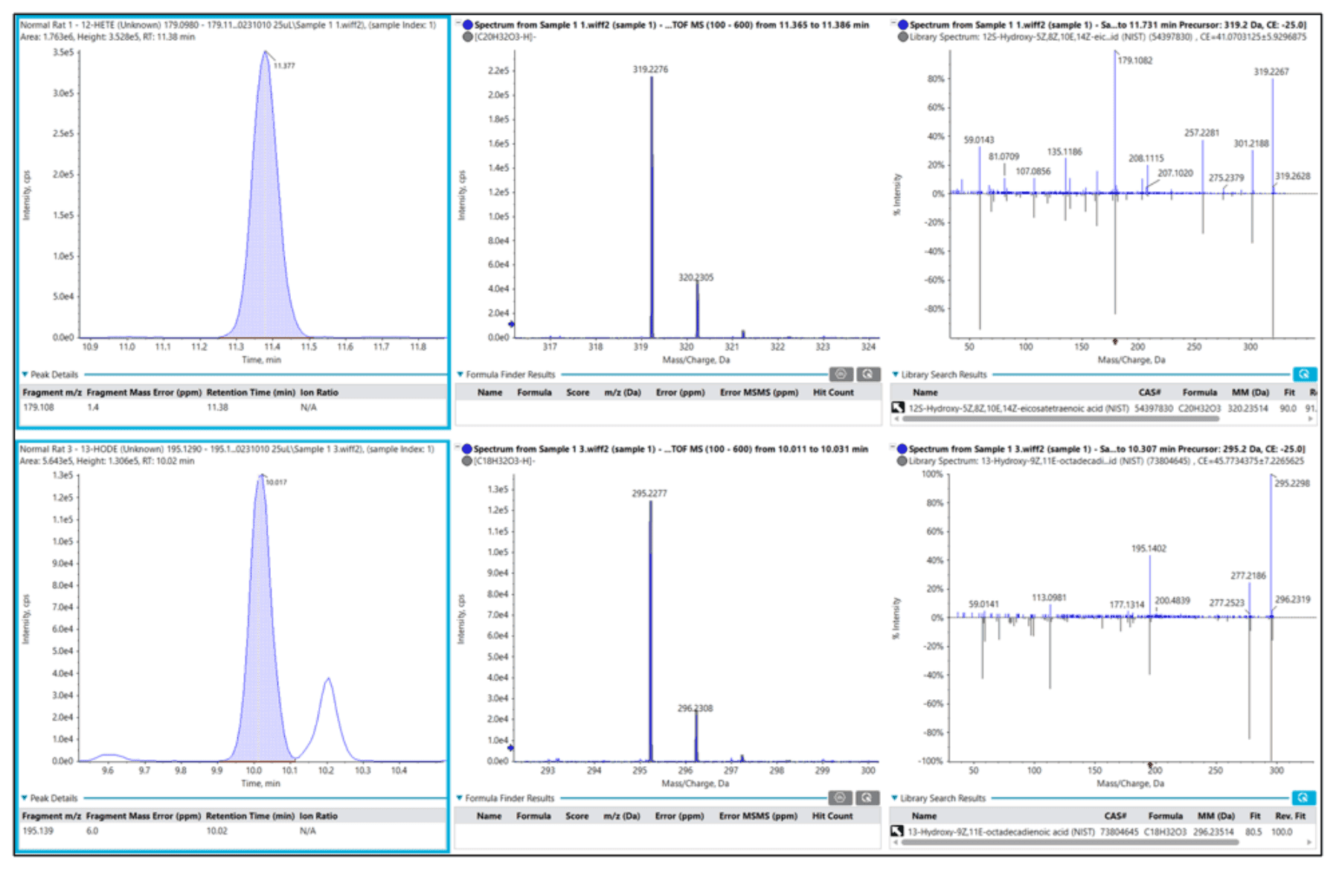Toggle gray dot for 13-Hydroxy library spectrum

point(902,461)
